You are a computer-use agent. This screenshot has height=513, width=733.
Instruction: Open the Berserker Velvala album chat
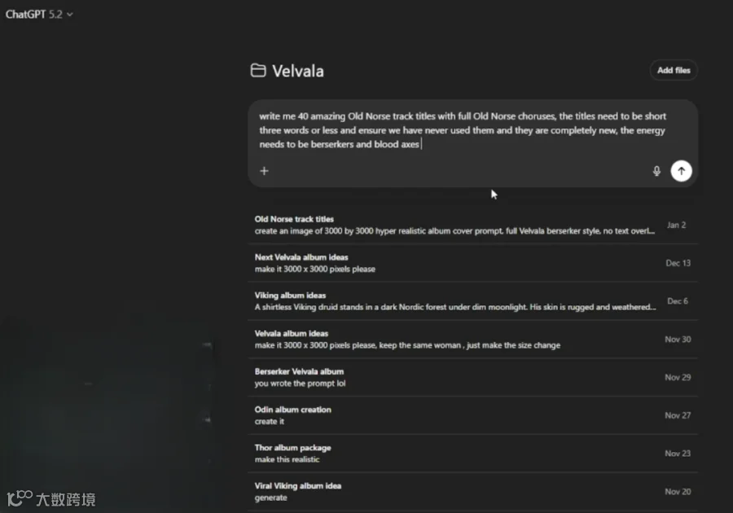click(x=299, y=371)
